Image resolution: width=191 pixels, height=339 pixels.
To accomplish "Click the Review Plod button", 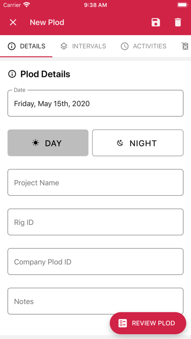I will pyautogui.click(x=148, y=323).
